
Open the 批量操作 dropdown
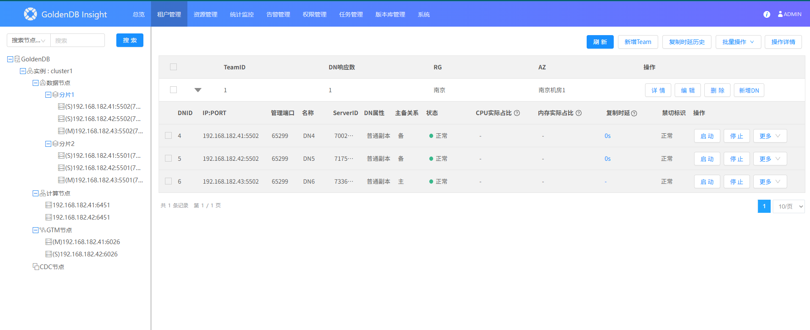pyautogui.click(x=738, y=42)
